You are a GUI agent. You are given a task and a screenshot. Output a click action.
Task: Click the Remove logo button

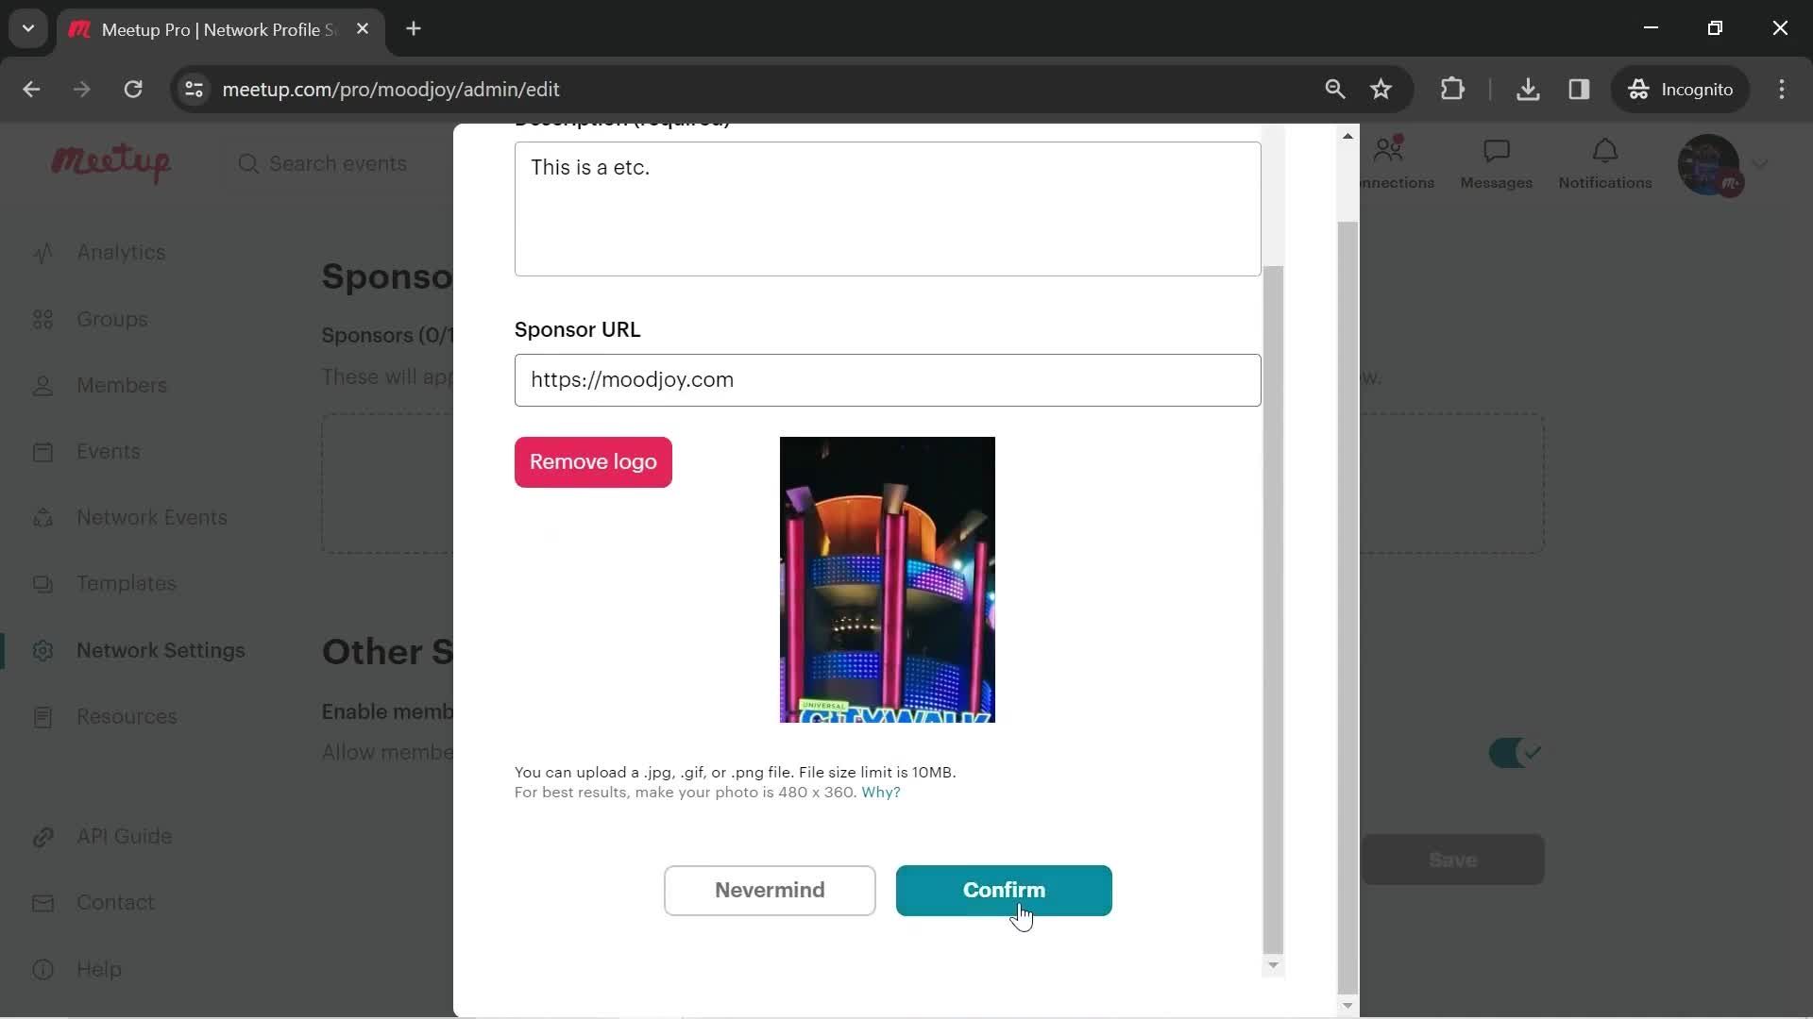click(x=594, y=460)
